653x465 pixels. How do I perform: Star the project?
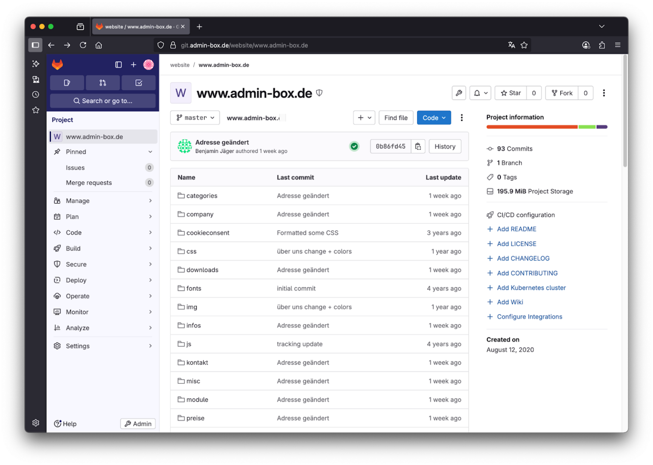511,93
